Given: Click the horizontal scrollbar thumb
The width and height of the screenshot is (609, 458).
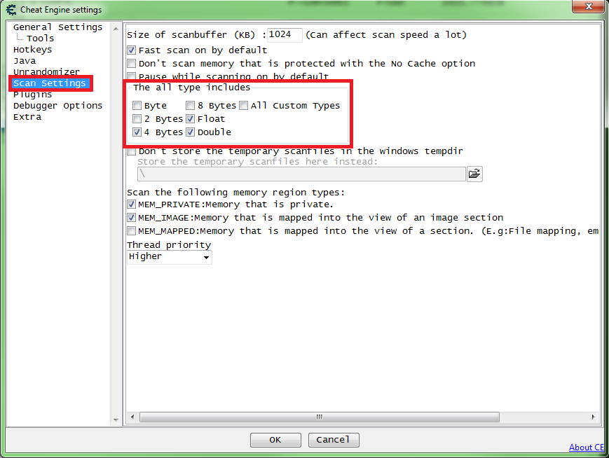Looking at the screenshot, I should (x=320, y=417).
